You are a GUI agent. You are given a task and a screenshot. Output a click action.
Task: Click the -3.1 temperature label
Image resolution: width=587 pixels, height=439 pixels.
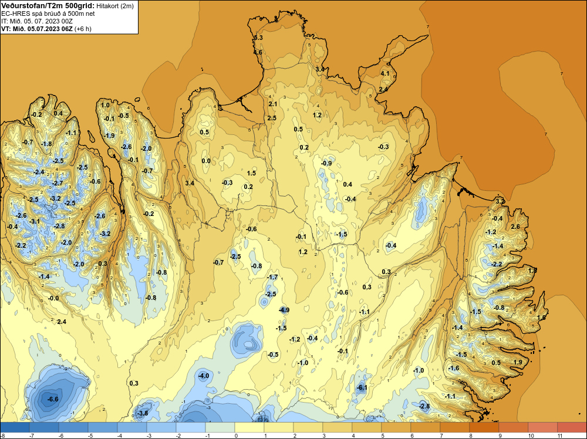coord(35,222)
